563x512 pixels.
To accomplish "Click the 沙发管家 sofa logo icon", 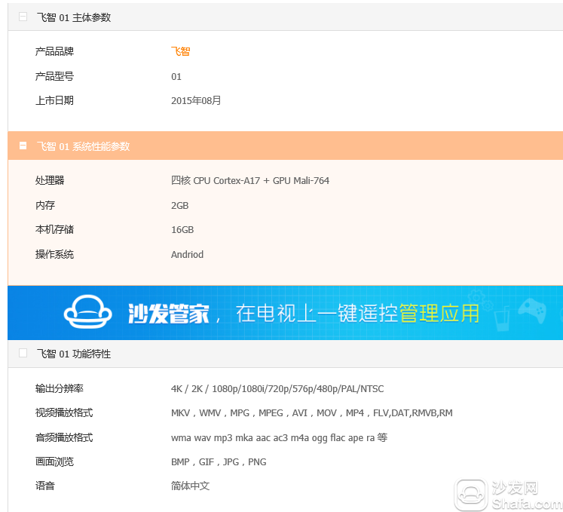I will tap(88, 311).
